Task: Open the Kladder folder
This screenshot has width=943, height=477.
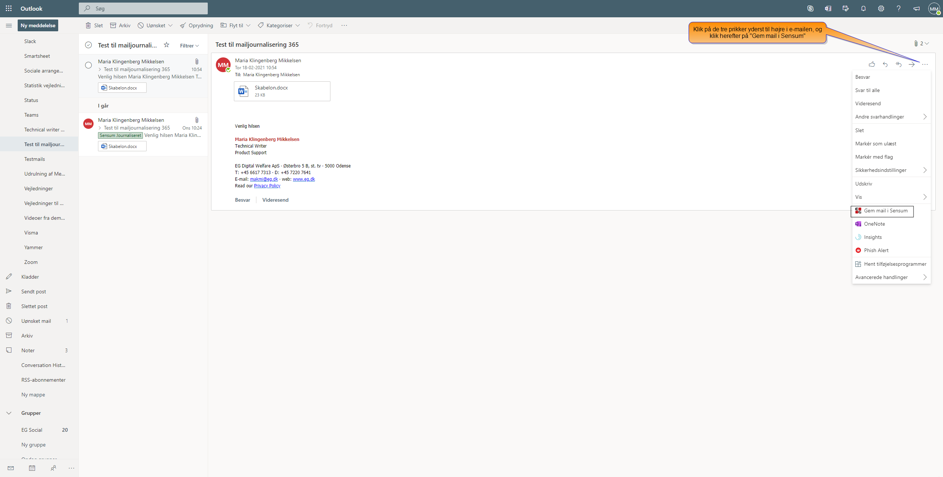Action: [39, 277]
